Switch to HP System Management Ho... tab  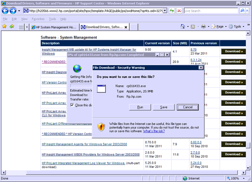[54, 27]
